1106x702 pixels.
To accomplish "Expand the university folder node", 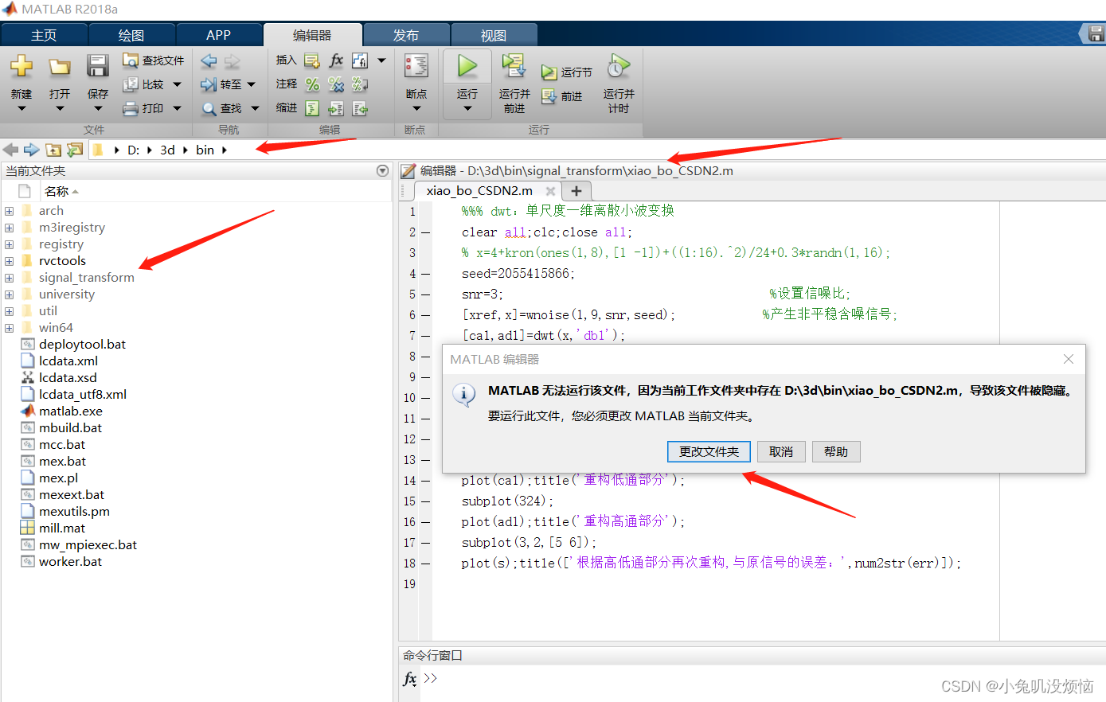I will click(x=9, y=294).
